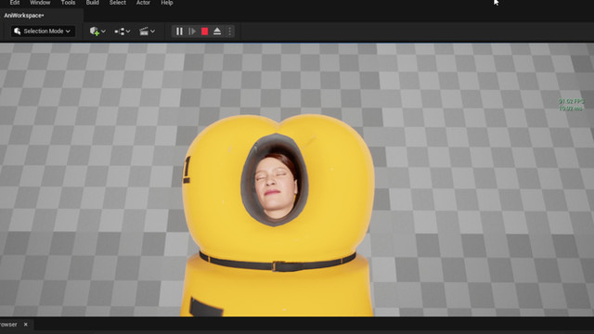Screen dimensions: 594x334
Task: Open the Tools menu
Action: pos(68,3)
